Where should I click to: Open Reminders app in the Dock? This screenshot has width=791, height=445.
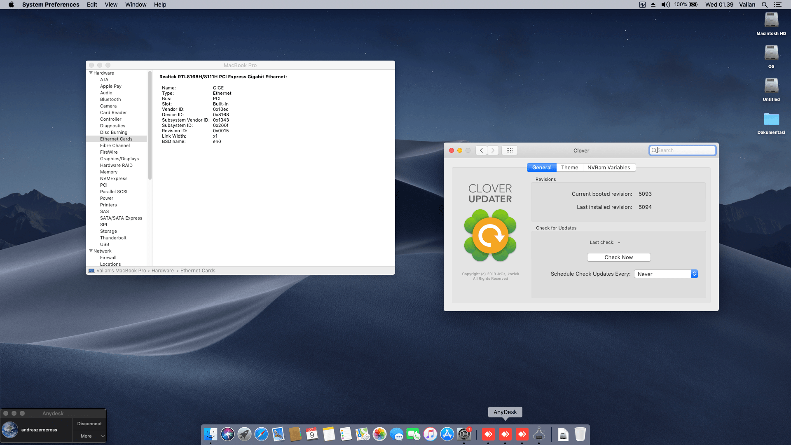pyautogui.click(x=346, y=434)
